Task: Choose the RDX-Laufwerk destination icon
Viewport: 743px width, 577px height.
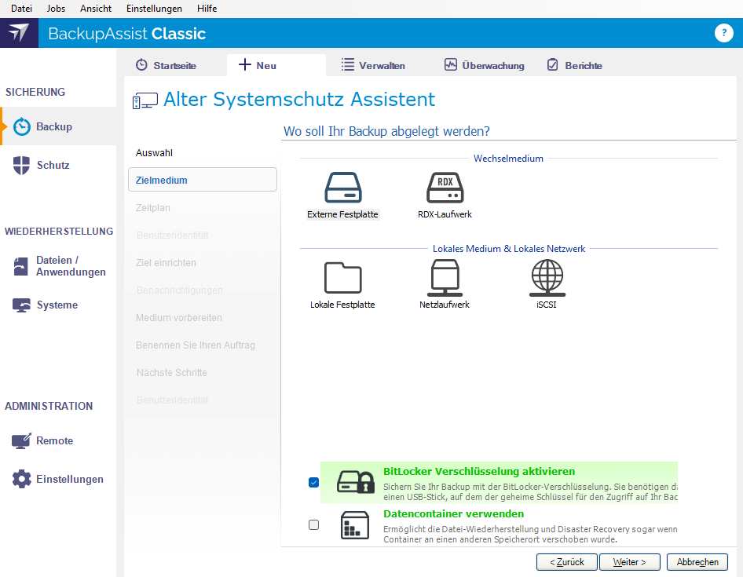Action: tap(445, 188)
